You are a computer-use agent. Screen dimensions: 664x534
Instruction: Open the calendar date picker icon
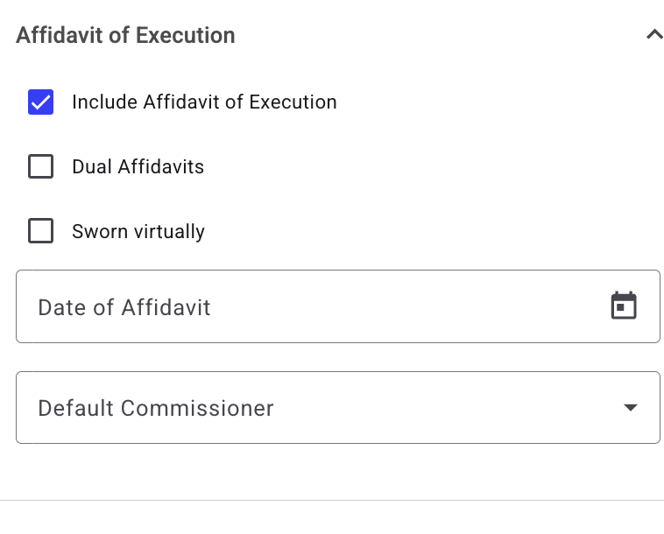tap(624, 306)
